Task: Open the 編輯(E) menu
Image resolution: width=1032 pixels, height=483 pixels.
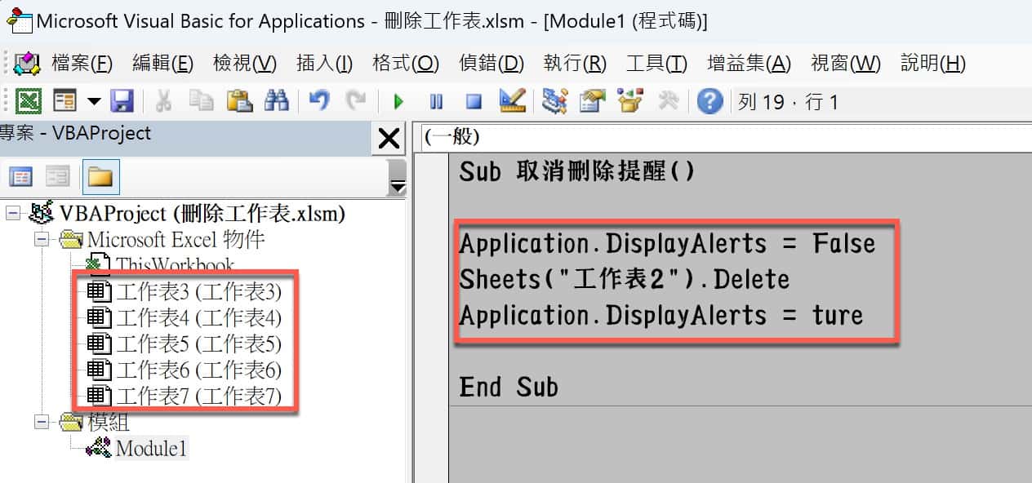Action: tap(162, 63)
